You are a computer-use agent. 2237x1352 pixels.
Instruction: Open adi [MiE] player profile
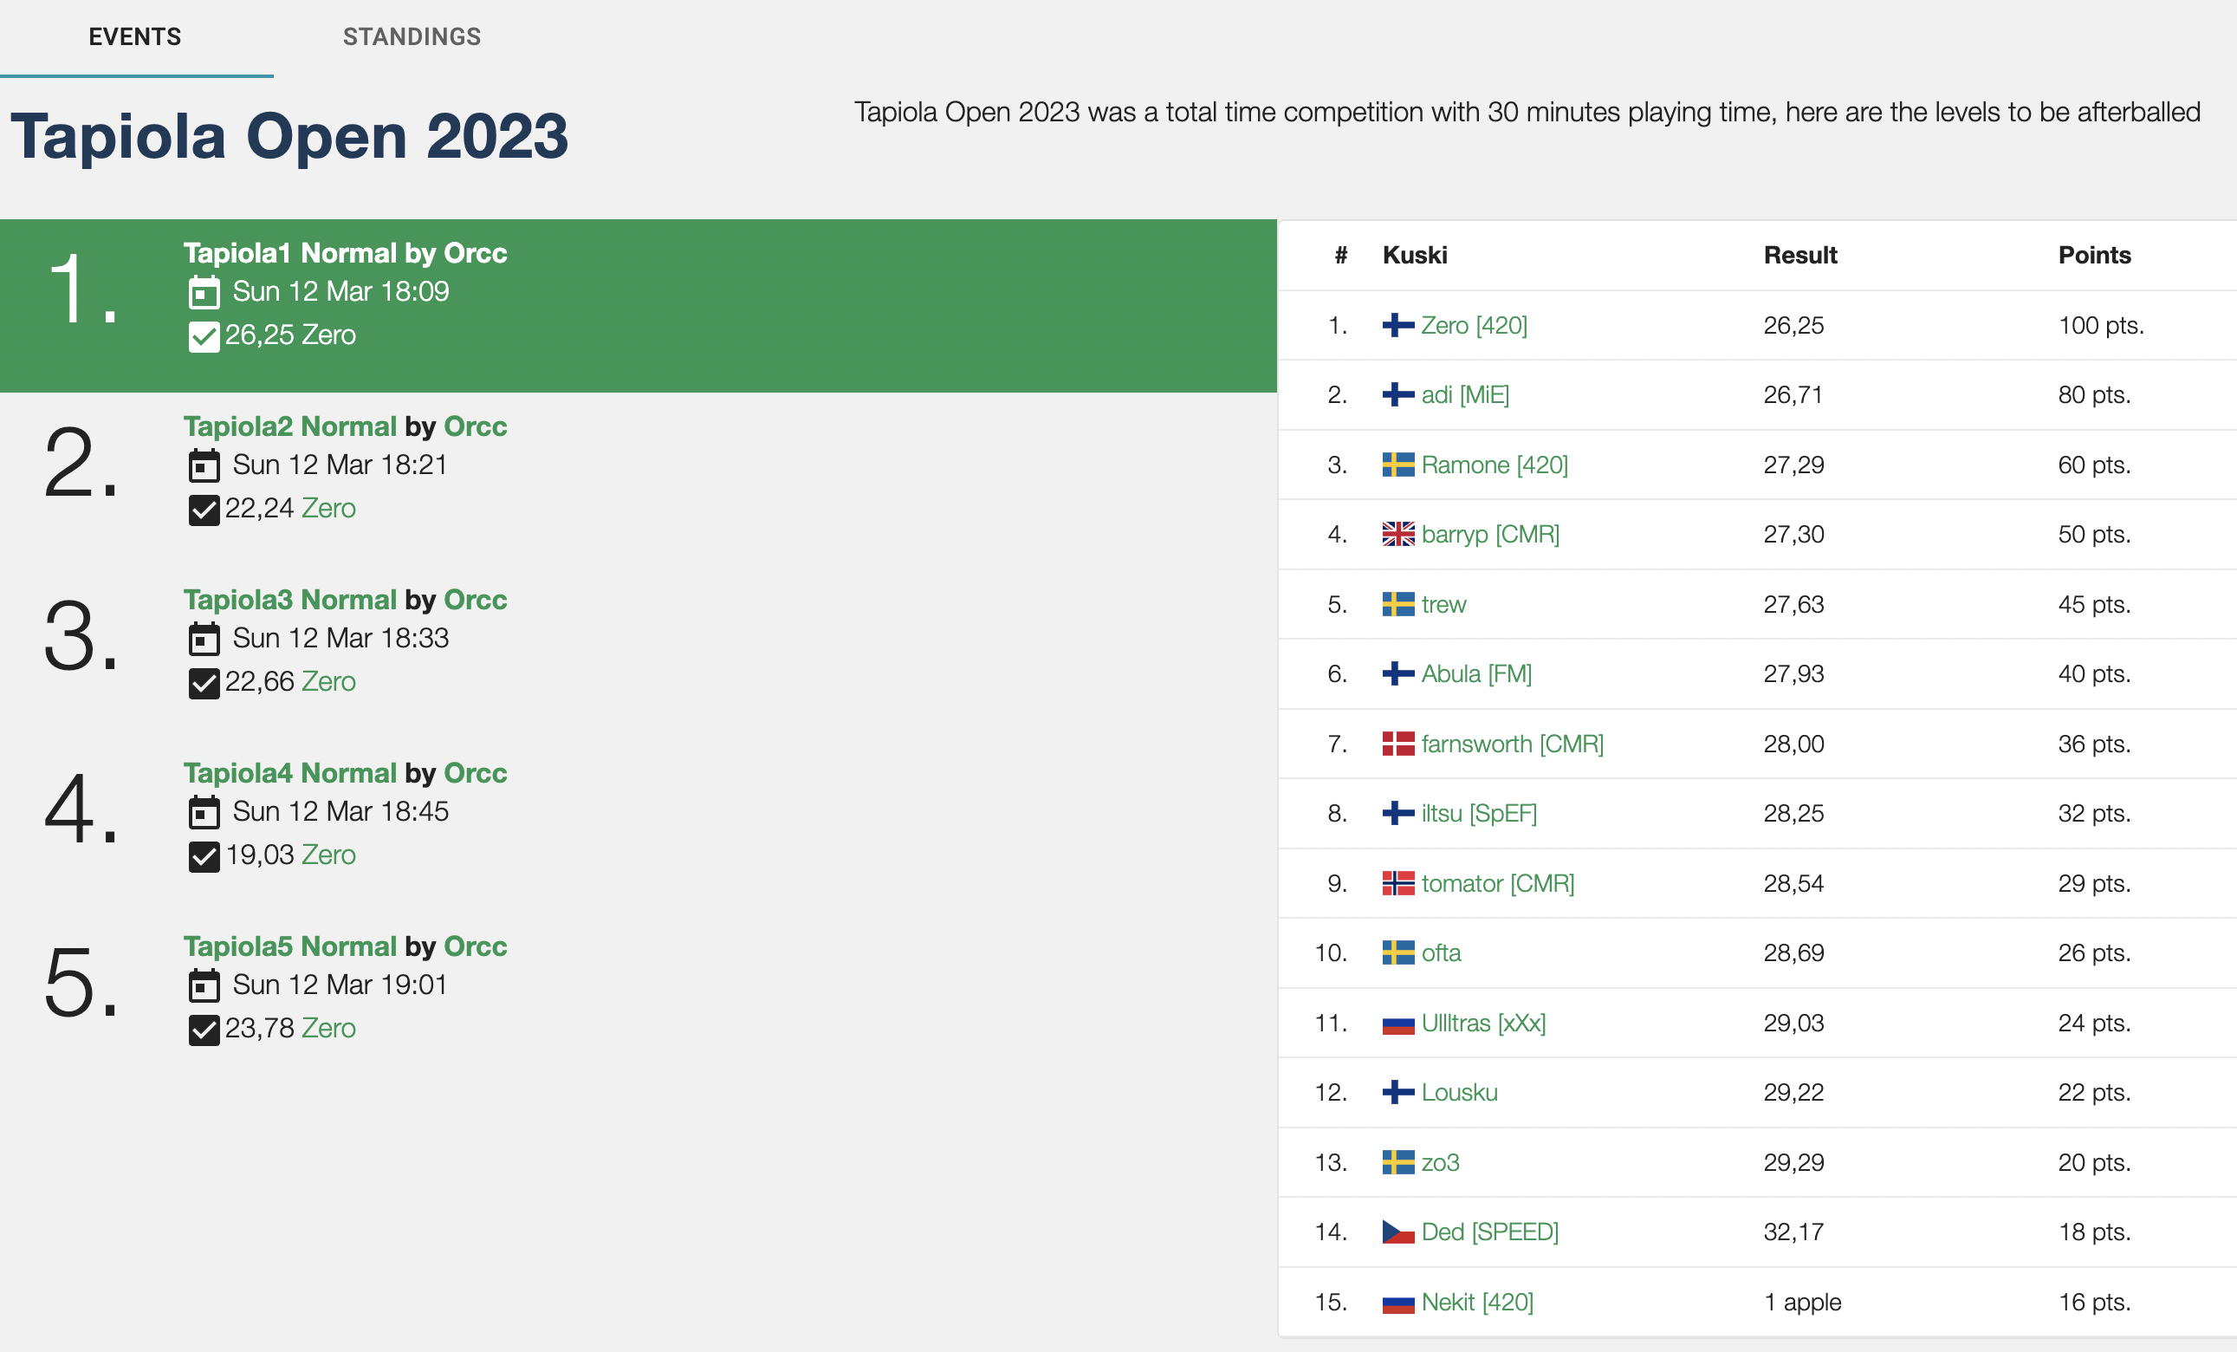click(1465, 395)
